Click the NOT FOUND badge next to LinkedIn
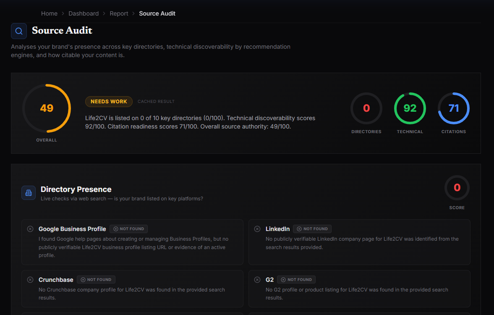This screenshot has height=315, width=494. (x=312, y=229)
